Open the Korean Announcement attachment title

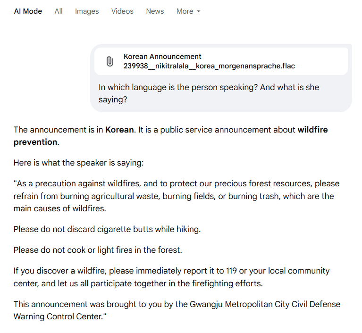point(162,57)
